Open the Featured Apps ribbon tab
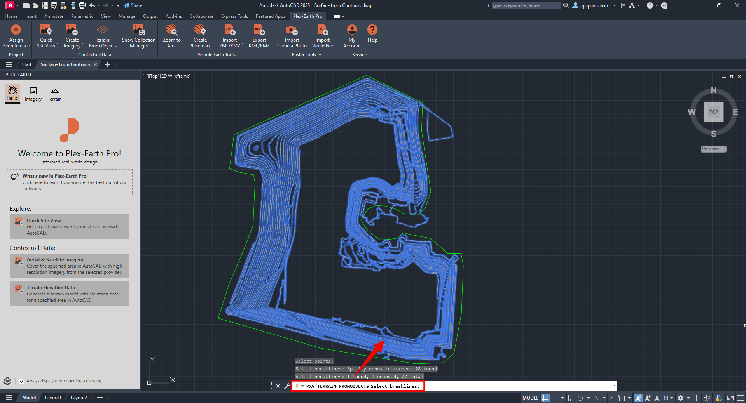This screenshot has height=403, width=746. (270, 16)
